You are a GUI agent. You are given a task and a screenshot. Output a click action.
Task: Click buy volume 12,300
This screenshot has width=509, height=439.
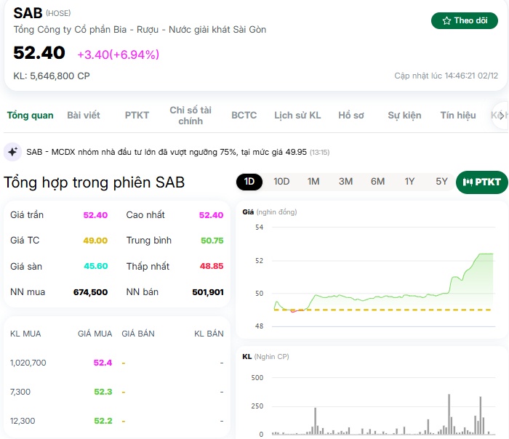[23, 421]
